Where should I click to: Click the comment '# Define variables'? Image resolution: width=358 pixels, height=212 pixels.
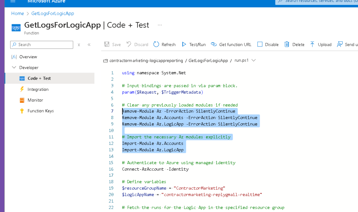pos(144,182)
